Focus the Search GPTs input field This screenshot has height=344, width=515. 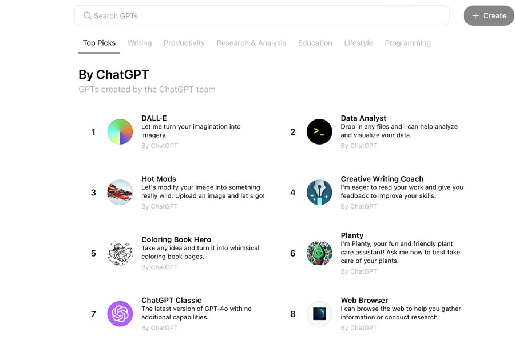(262, 15)
